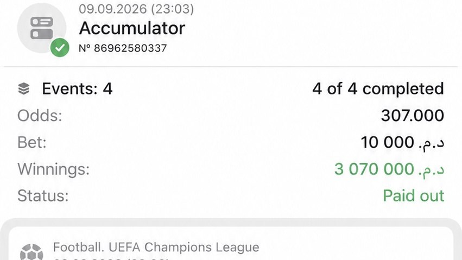The height and width of the screenshot is (260, 462).
Task: Select the Accumulator bet title
Action: pos(132,28)
